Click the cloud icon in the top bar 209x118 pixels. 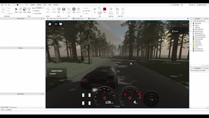(x=192, y=5)
